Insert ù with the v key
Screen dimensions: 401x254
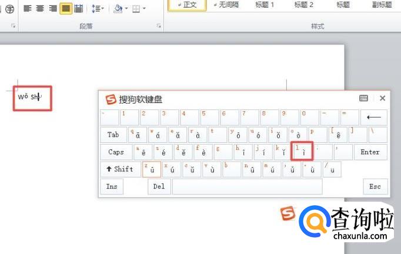point(212,169)
